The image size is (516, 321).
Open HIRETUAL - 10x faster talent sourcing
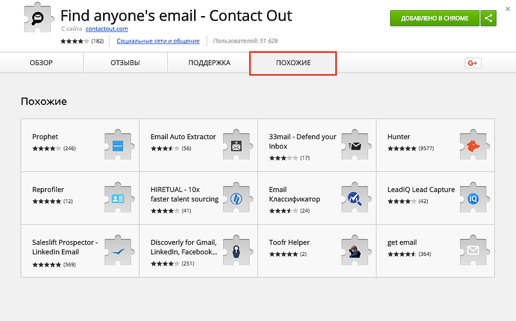pyautogui.click(x=184, y=195)
